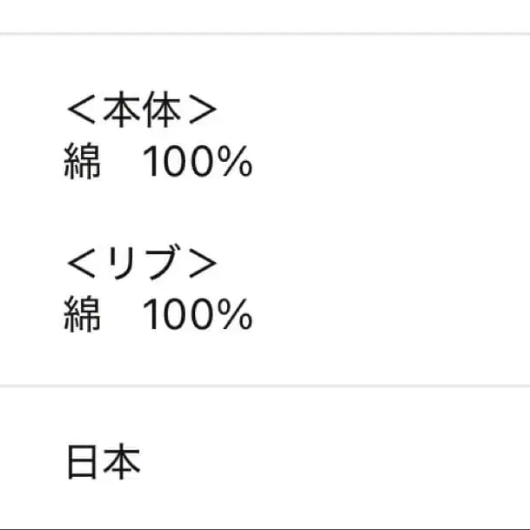This screenshot has width=530, height=530.
Task: Click the 日本 country text
Action: coord(103,462)
